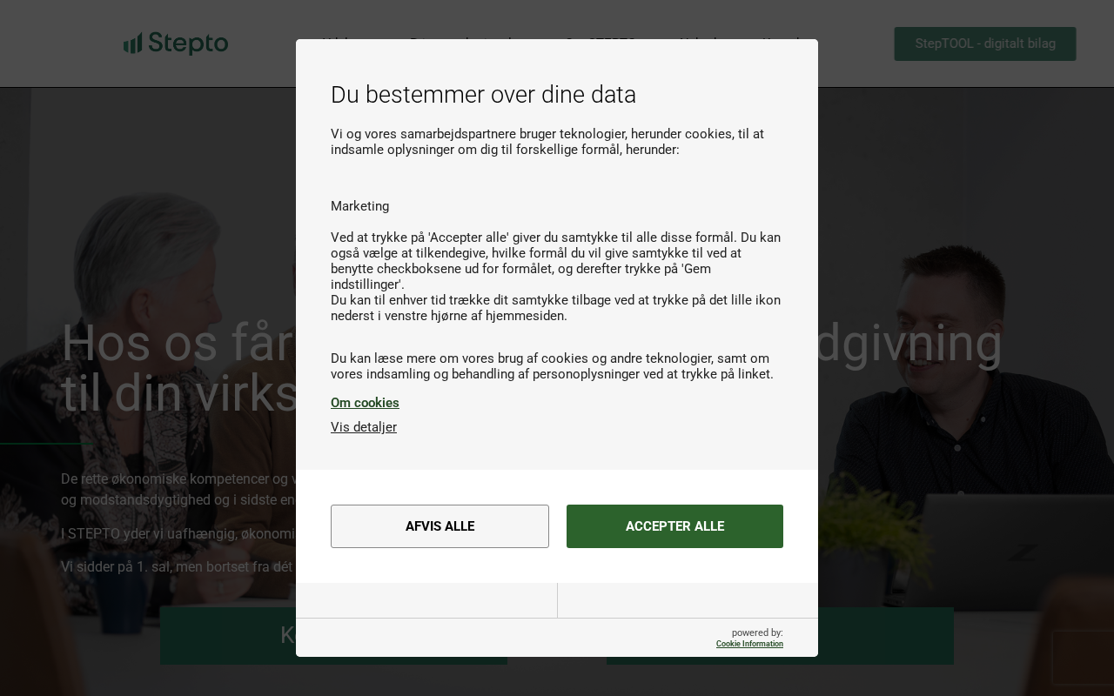
Task: Click the Stepto bar-chart logo icon
Action: pos(132,43)
